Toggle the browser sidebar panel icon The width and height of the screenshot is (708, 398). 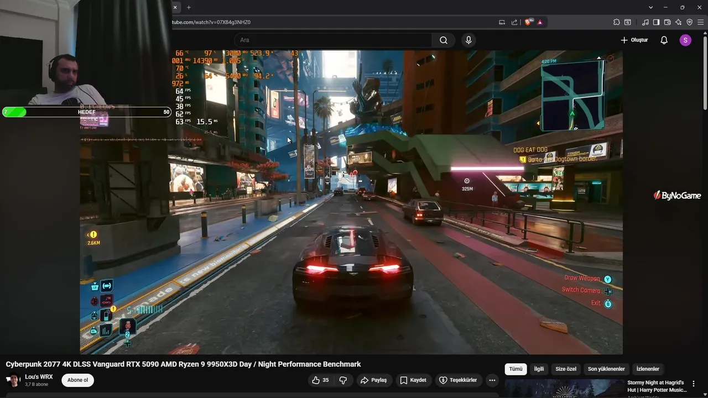tap(656, 22)
